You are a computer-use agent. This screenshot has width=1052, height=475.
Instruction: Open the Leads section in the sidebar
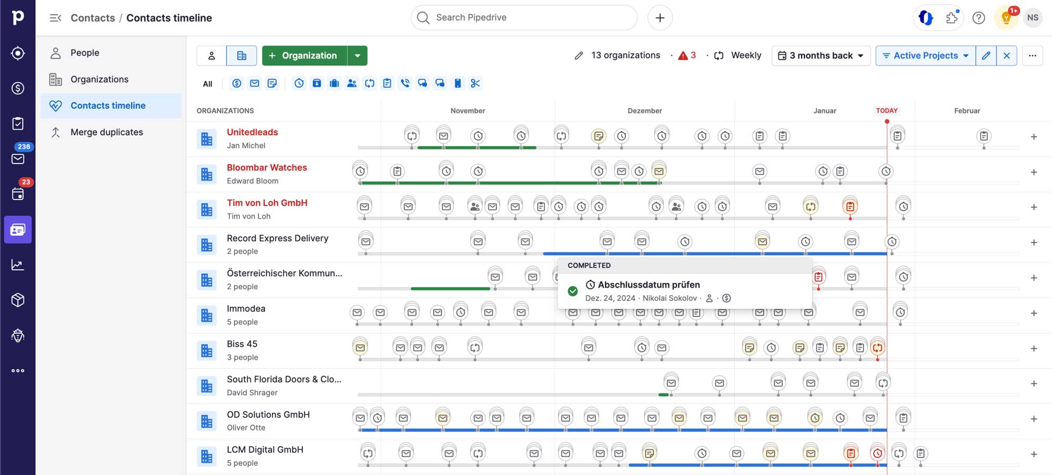tap(18, 53)
